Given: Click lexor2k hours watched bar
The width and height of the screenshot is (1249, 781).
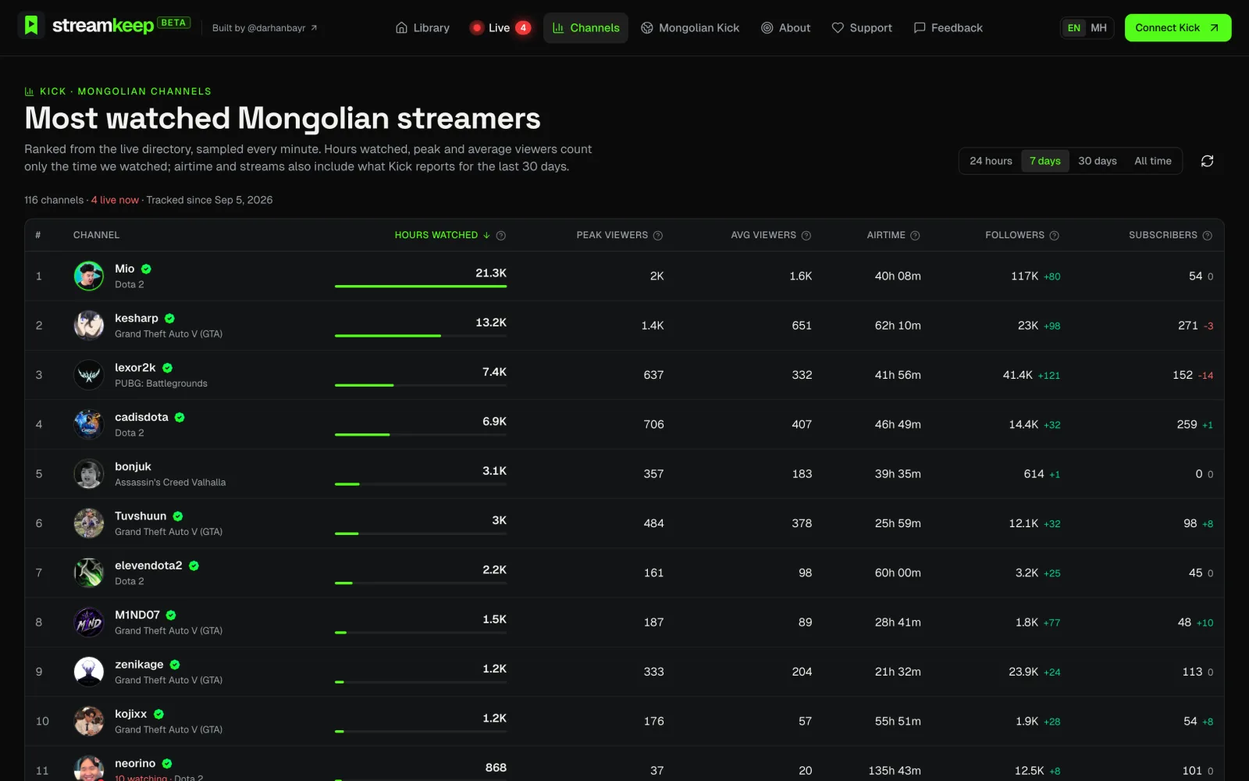Looking at the screenshot, I should (421, 385).
